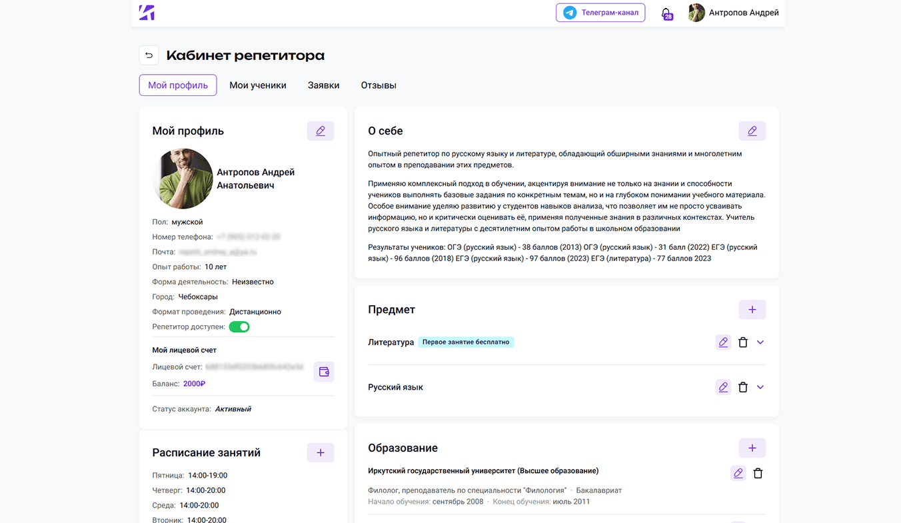Edit the Русский язык subject
Image resolution: width=901 pixels, height=523 pixels.
point(723,387)
